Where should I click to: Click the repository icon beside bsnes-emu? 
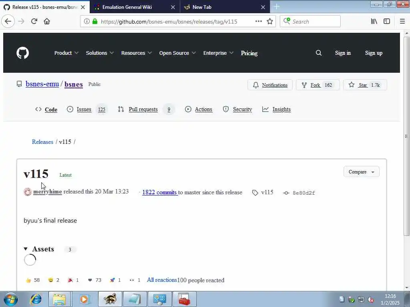(x=19, y=84)
